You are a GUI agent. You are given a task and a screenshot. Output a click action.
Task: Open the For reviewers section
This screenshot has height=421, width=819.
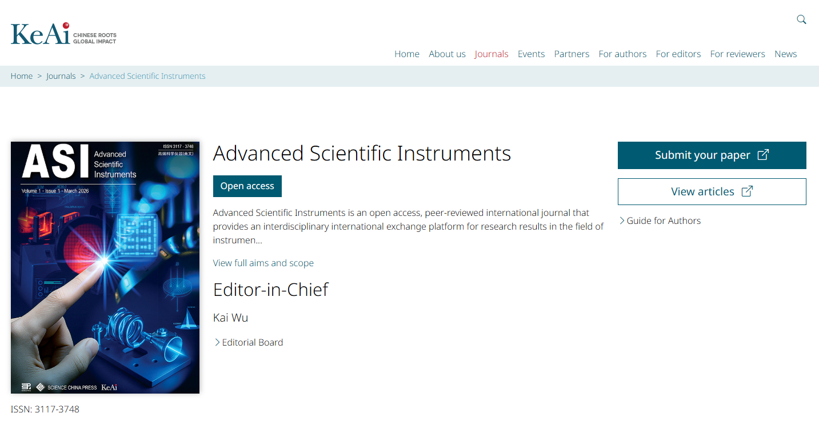(x=737, y=54)
